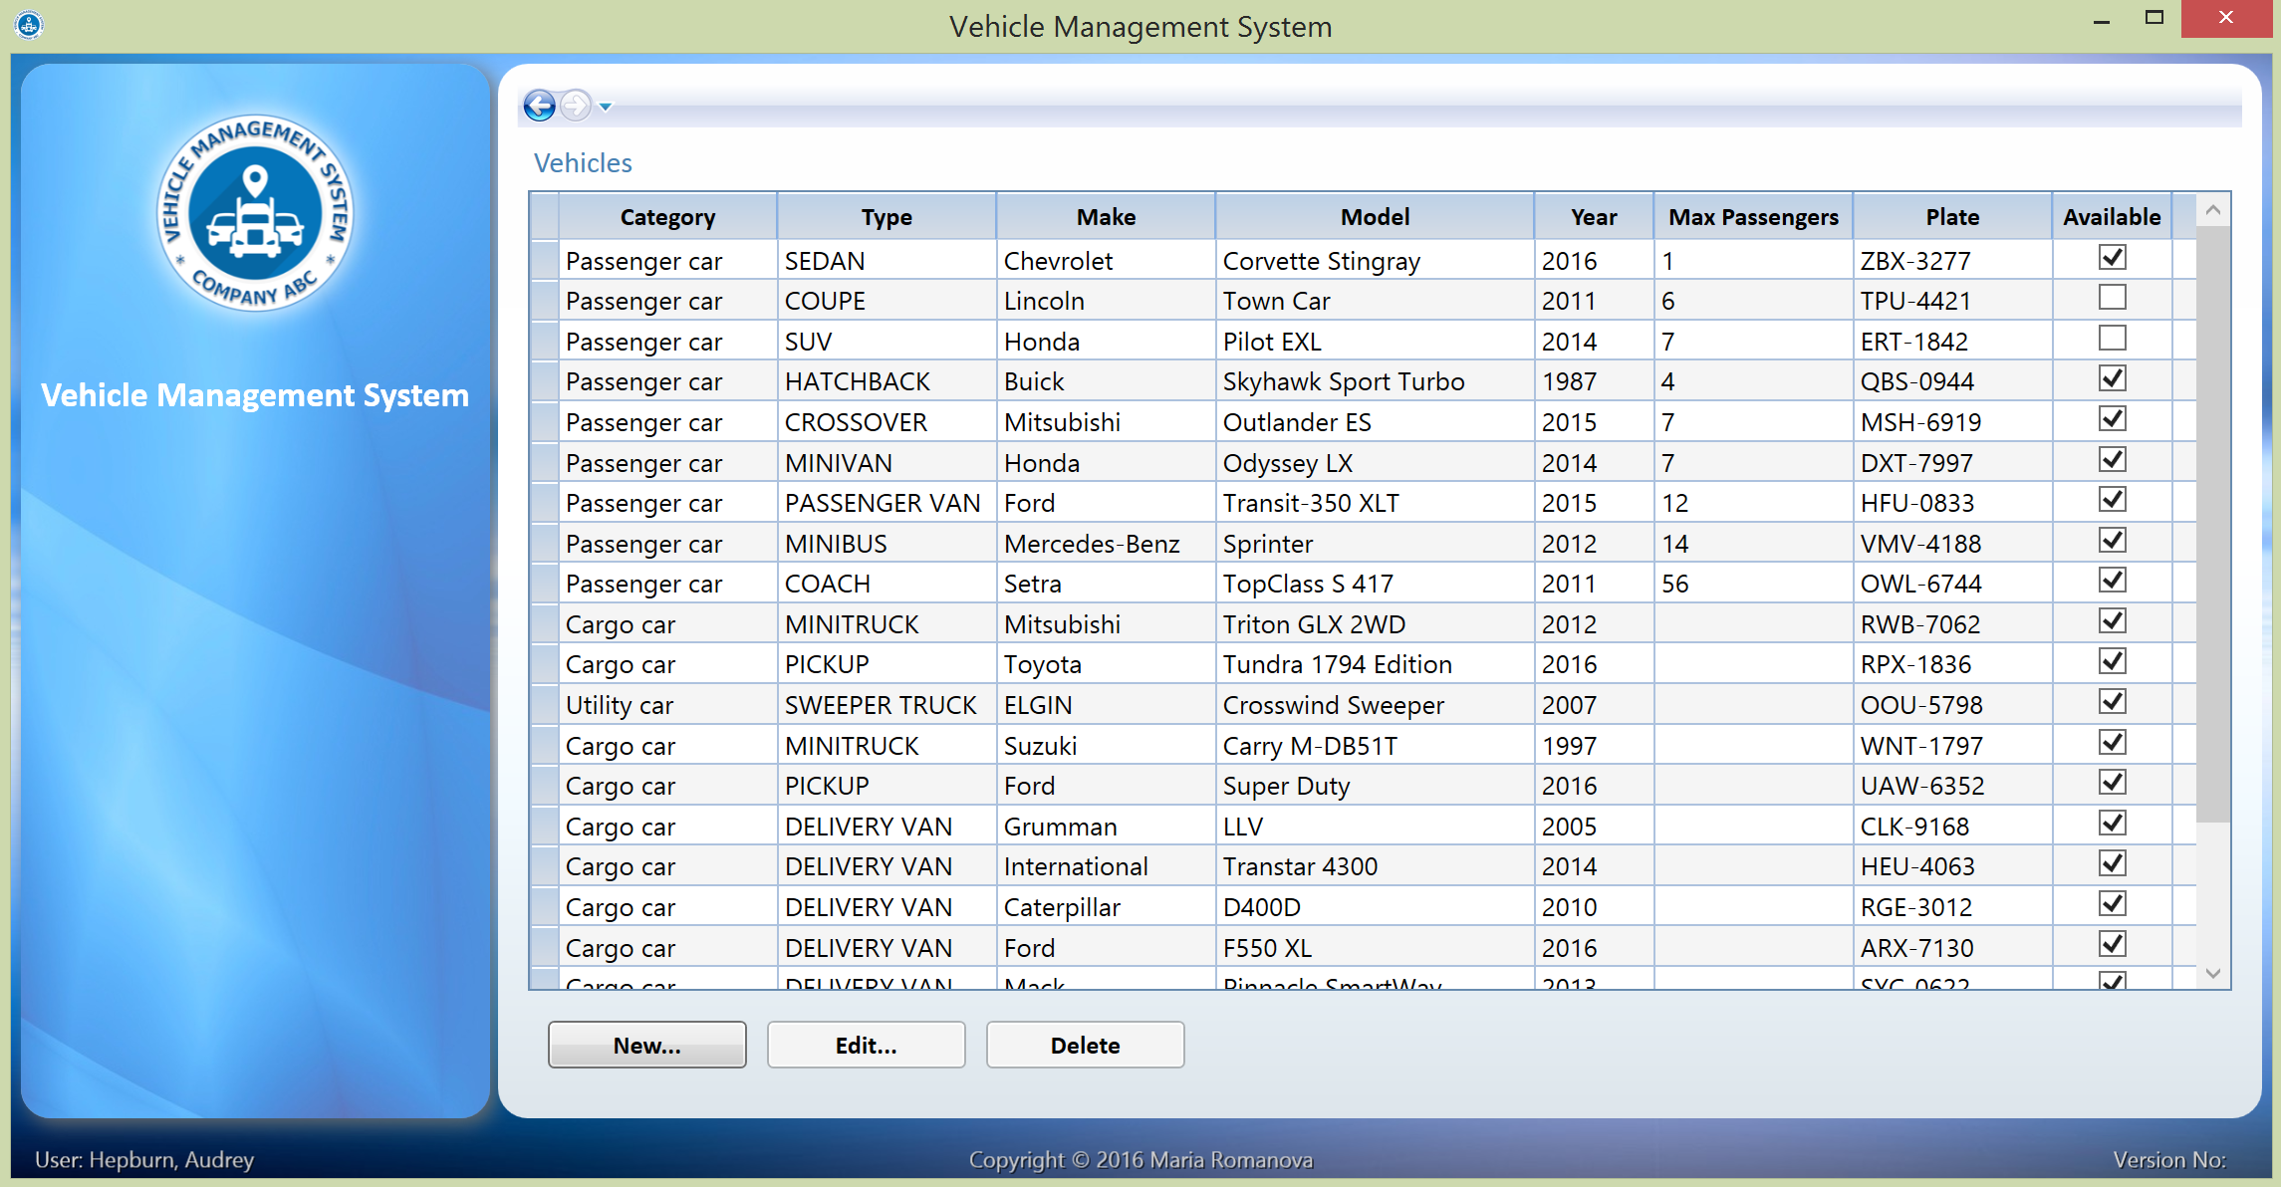This screenshot has height=1187, width=2281.
Task: Uncheck Available for Corvette Stingray
Action: [2112, 258]
